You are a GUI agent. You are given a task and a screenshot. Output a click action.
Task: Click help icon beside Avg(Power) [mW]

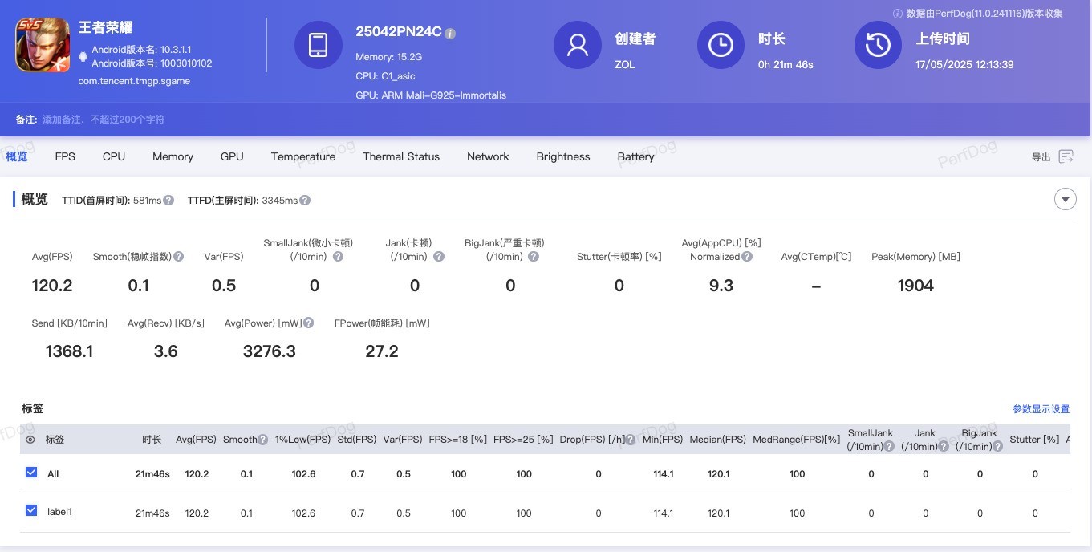coord(308,323)
